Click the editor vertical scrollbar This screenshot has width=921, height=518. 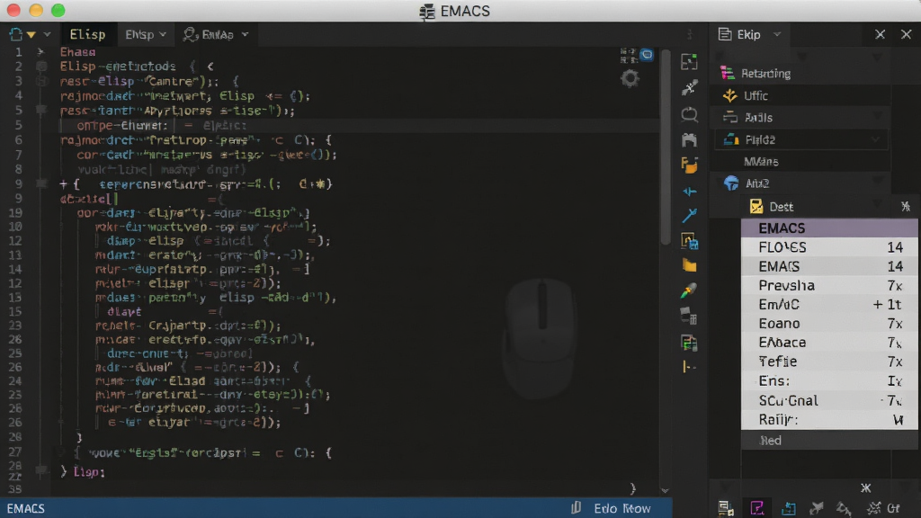(665, 147)
